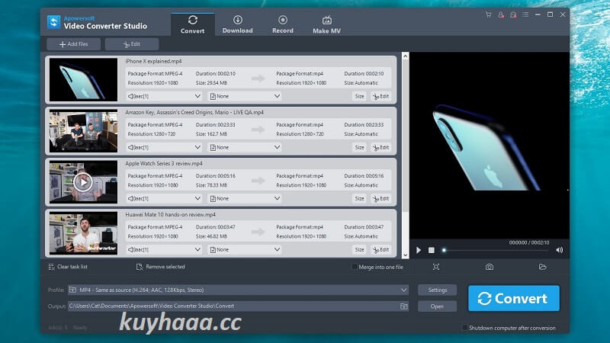Screen dimensions: 610x343
Task: Open the Download tab
Action: (x=237, y=24)
